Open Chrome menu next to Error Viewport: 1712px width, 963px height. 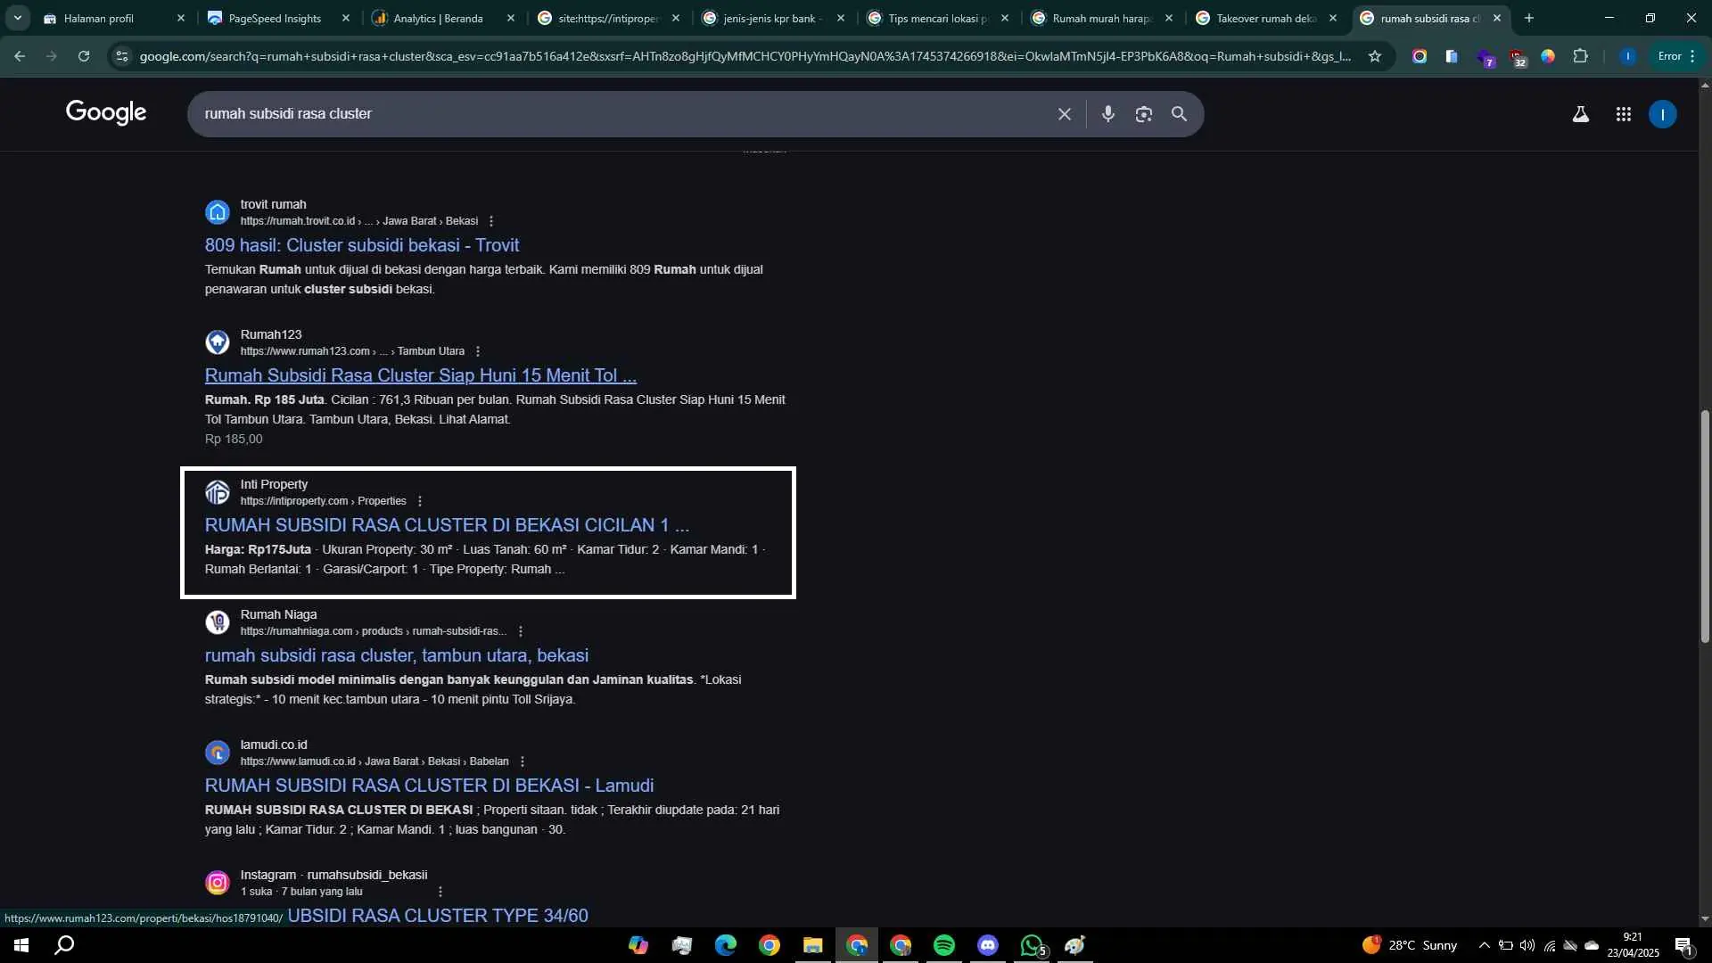1692,56
